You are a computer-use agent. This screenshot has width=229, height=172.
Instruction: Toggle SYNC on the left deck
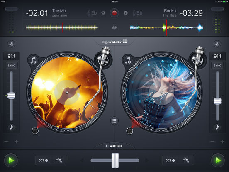[11, 66]
